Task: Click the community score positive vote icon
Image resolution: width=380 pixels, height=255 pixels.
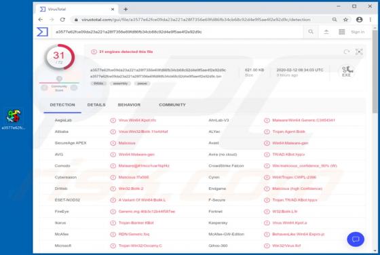Action: point(74,87)
